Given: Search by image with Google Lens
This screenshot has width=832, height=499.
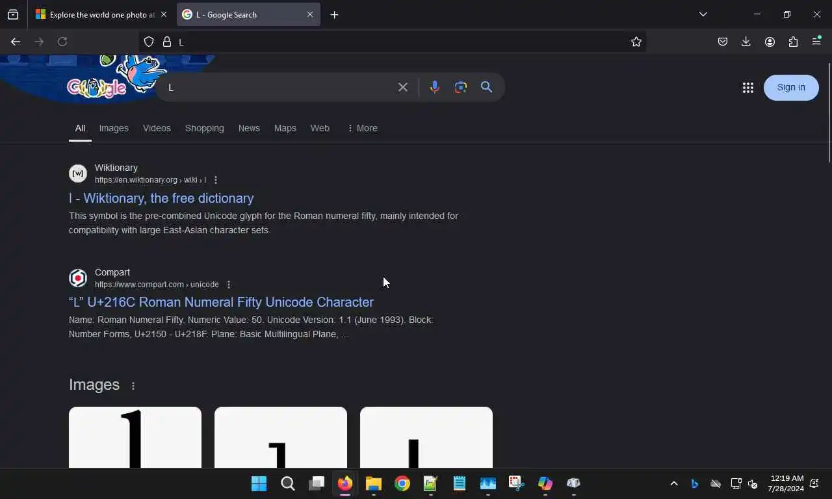Looking at the screenshot, I should [461, 87].
